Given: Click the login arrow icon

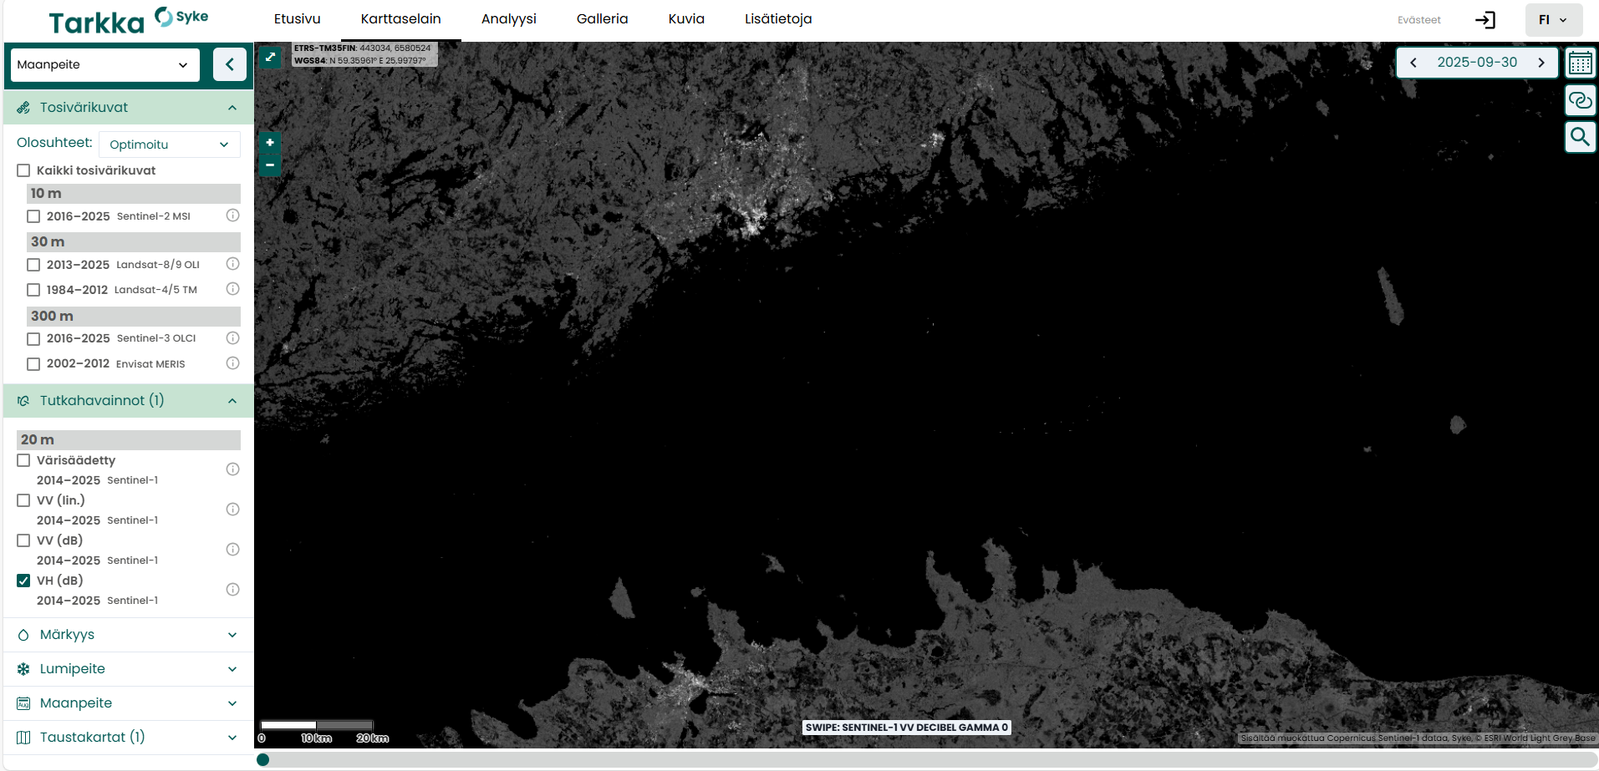Looking at the screenshot, I should [1485, 20].
